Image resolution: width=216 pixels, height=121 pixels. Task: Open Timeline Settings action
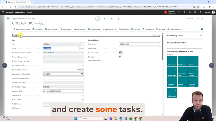[x=175, y=29]
